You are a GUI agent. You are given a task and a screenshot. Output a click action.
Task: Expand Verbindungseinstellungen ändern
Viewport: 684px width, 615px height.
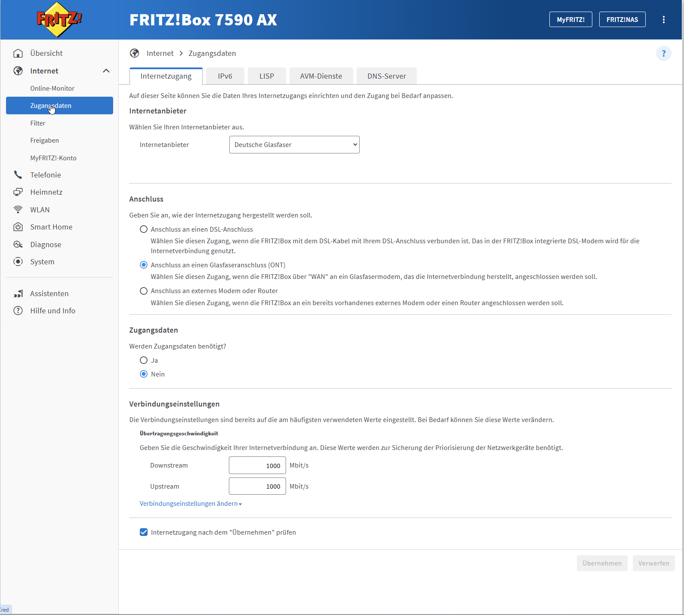[x=191, y=504]
